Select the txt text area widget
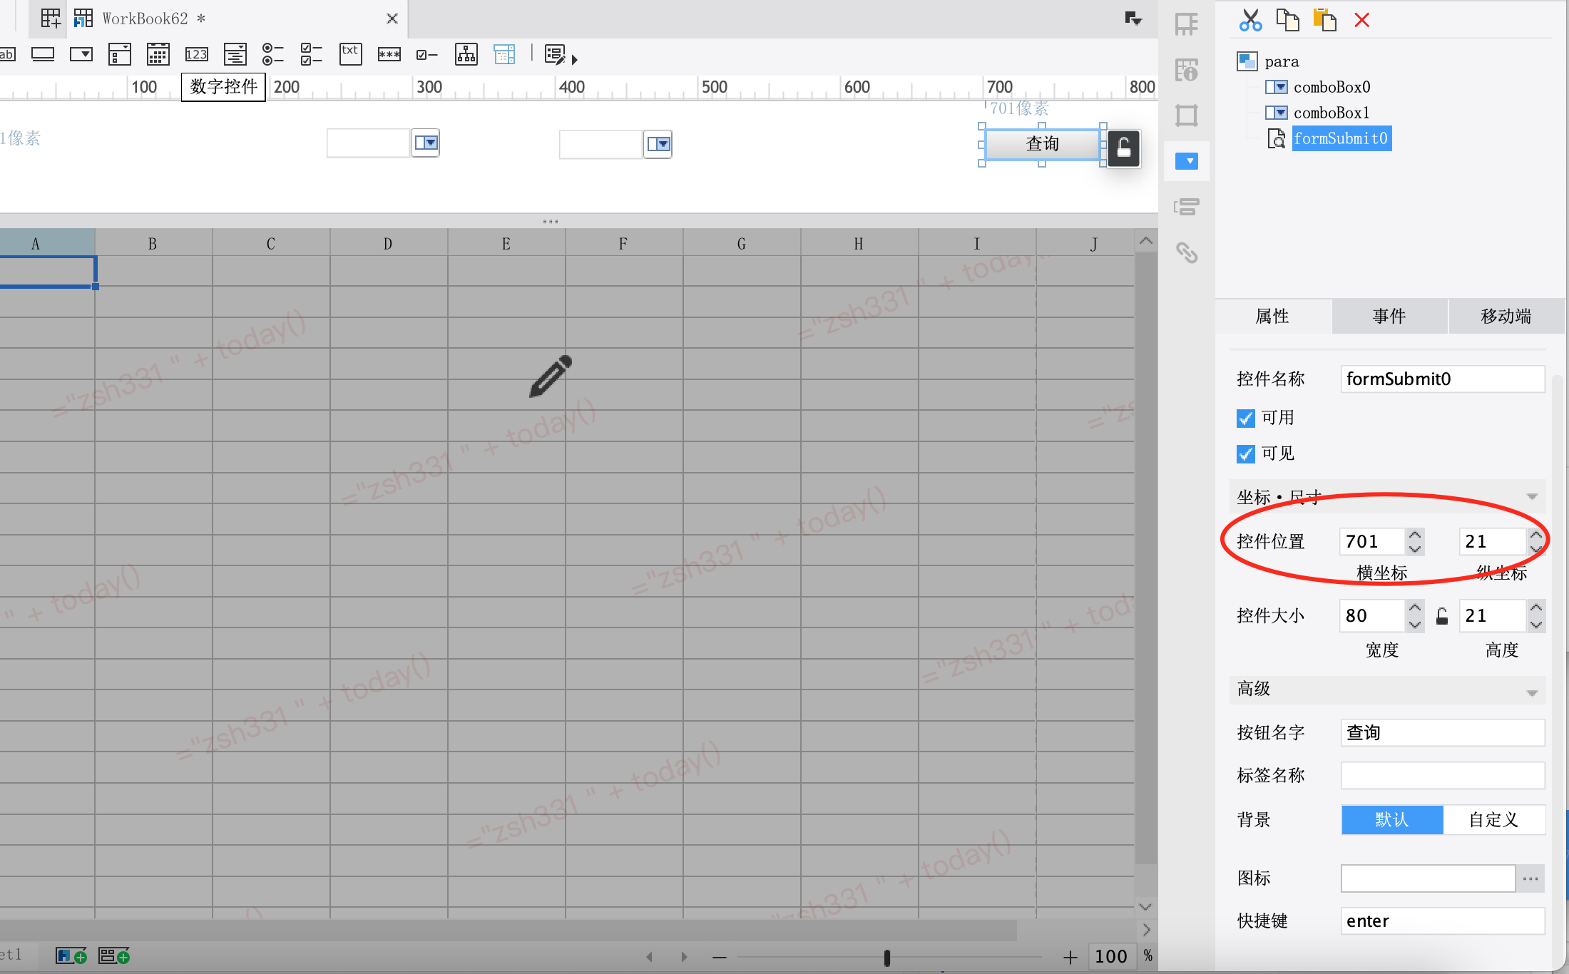The image size is (1569, 974). coord(350,54)
